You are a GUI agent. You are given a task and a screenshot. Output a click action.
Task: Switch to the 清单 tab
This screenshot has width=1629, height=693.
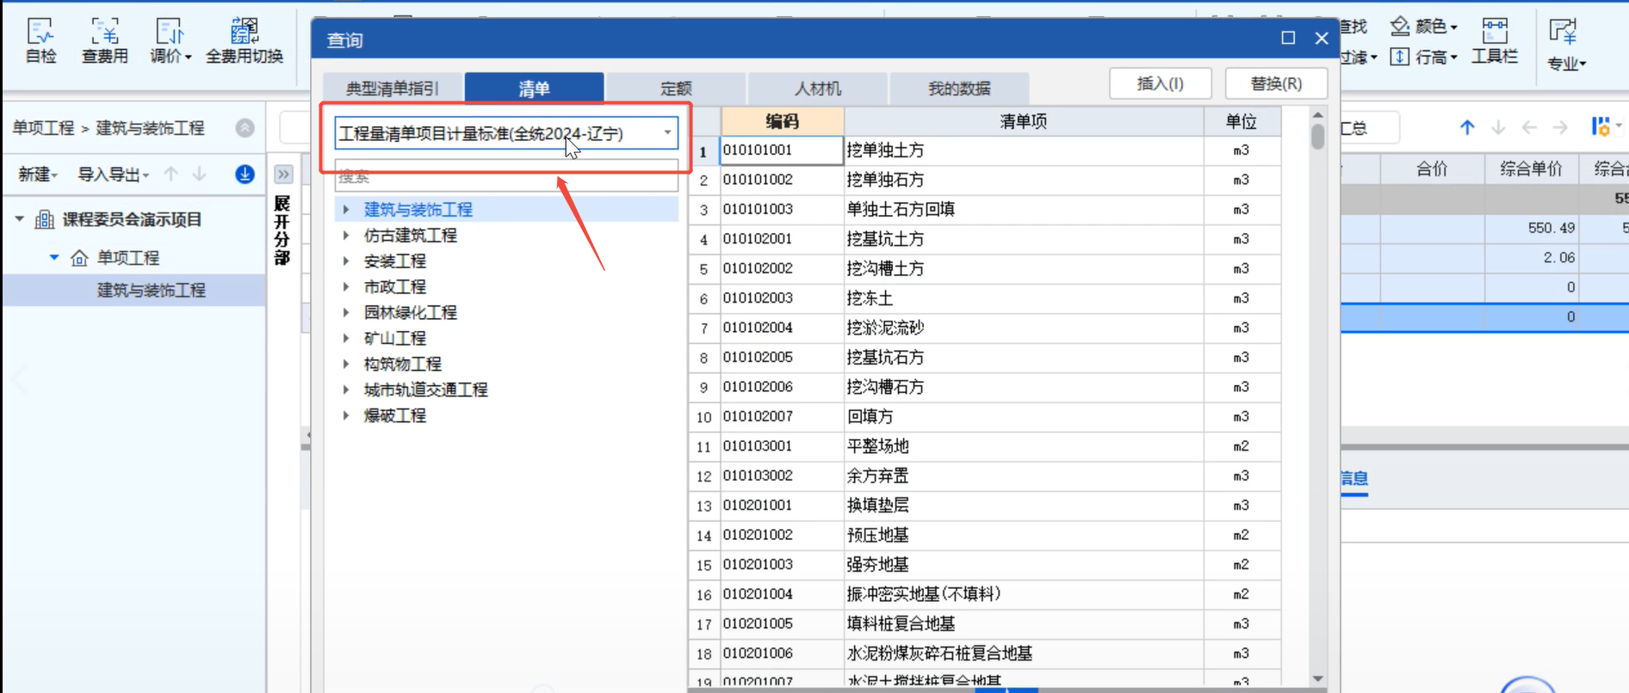pos(534,88)
